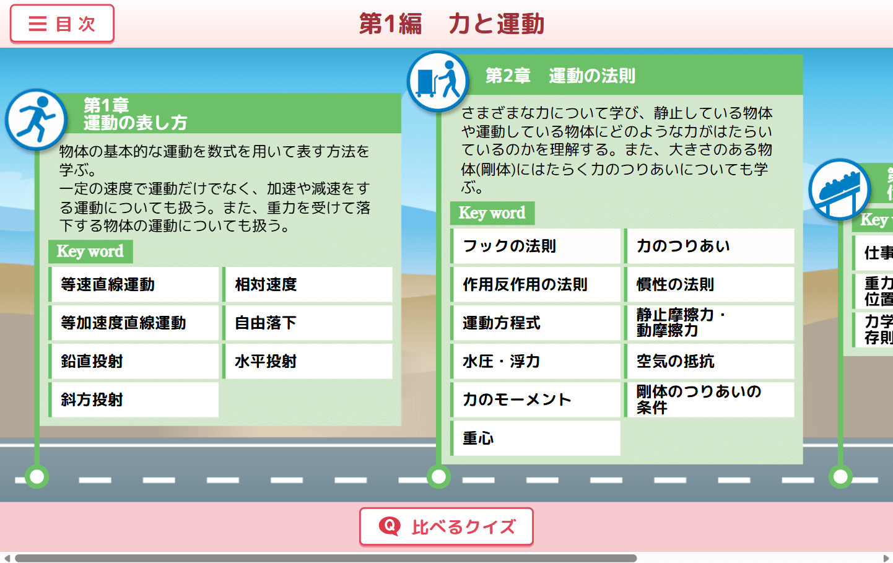Click the 等速直線運動 keyword chip
The height and width of the screenshot is (563, 893).
coord(134,284)
